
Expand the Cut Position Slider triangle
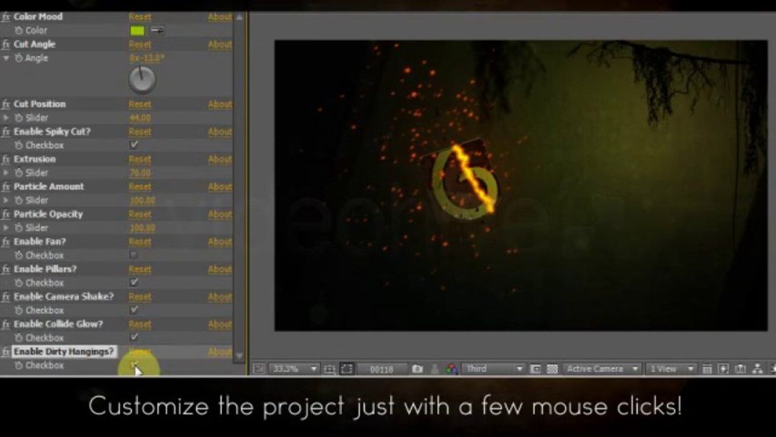click(6, 118)
